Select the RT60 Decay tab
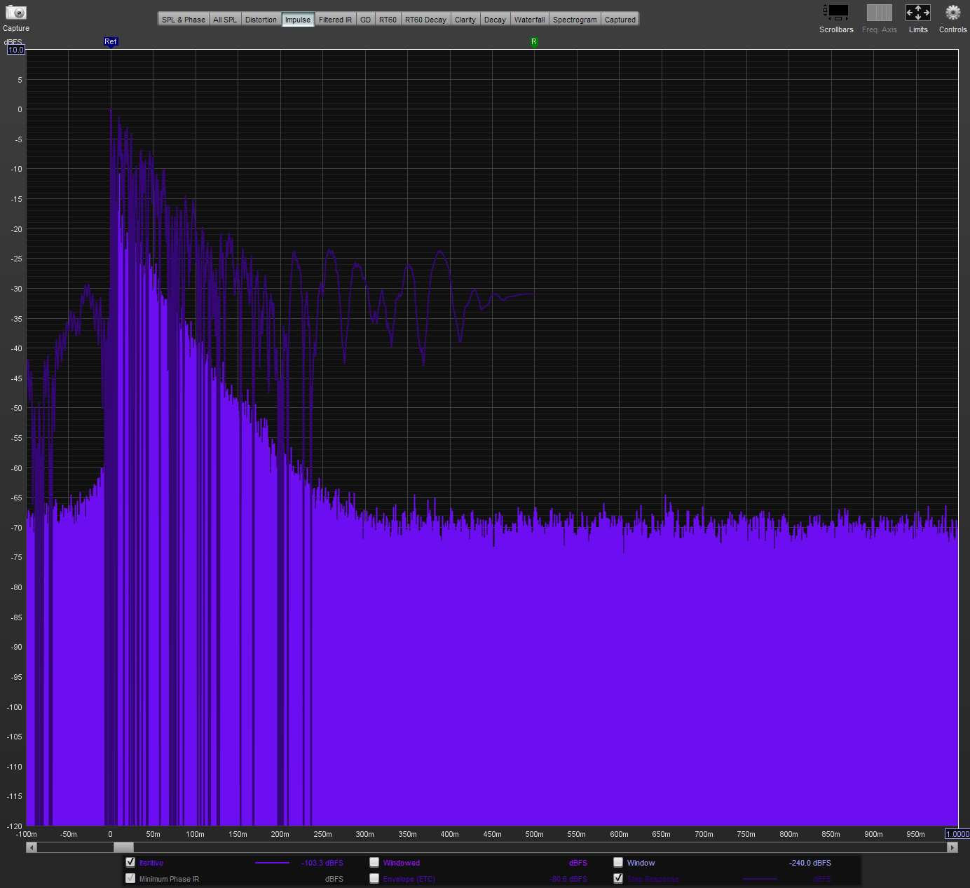 425,20
